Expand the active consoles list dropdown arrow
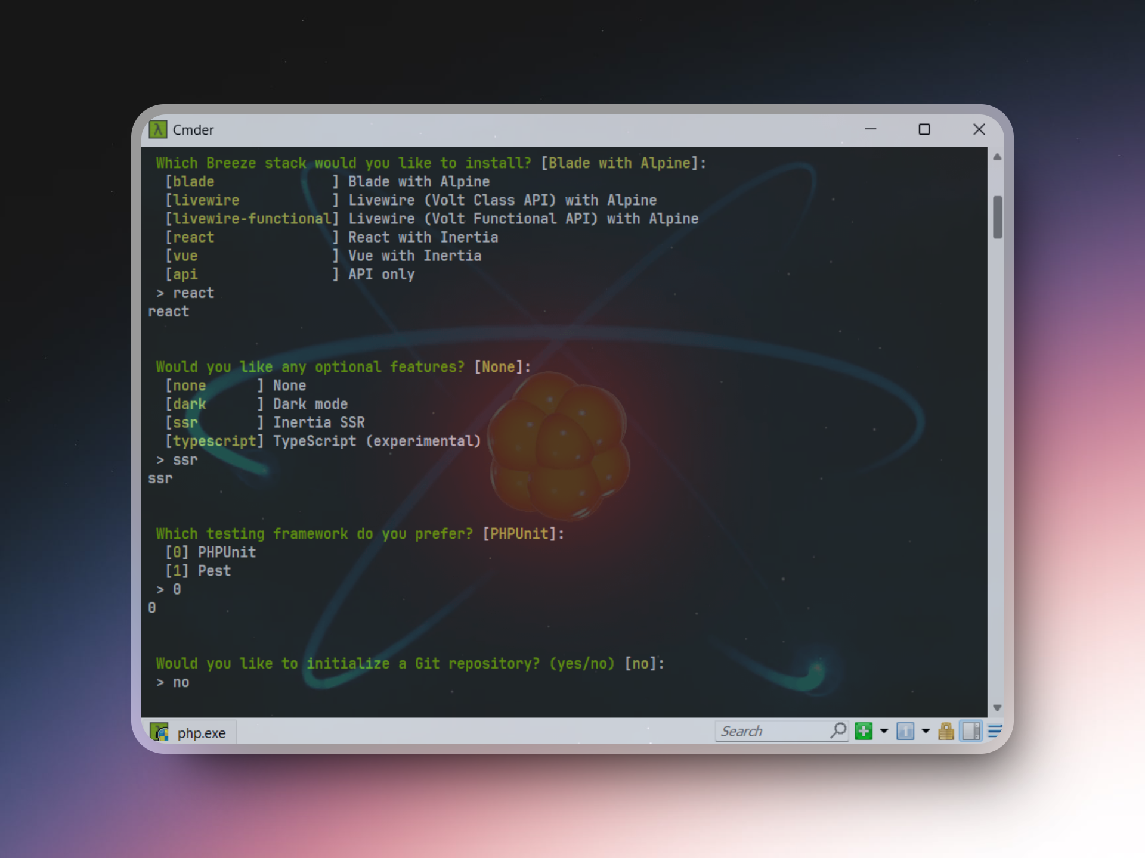 click(x=926, y=731)
